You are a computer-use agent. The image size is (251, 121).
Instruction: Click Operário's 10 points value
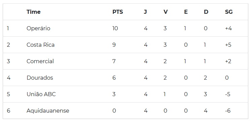tap(115, 28)
